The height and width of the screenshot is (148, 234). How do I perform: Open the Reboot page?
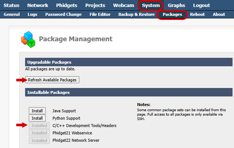(197, 14)
